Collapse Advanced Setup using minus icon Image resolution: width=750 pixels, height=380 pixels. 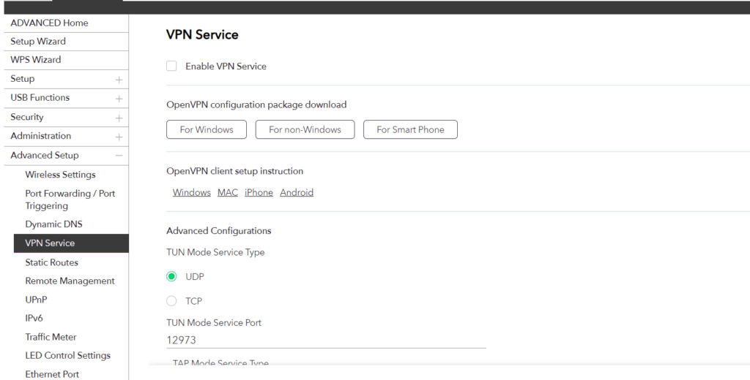pyautogui.click(x=119, y=156)
